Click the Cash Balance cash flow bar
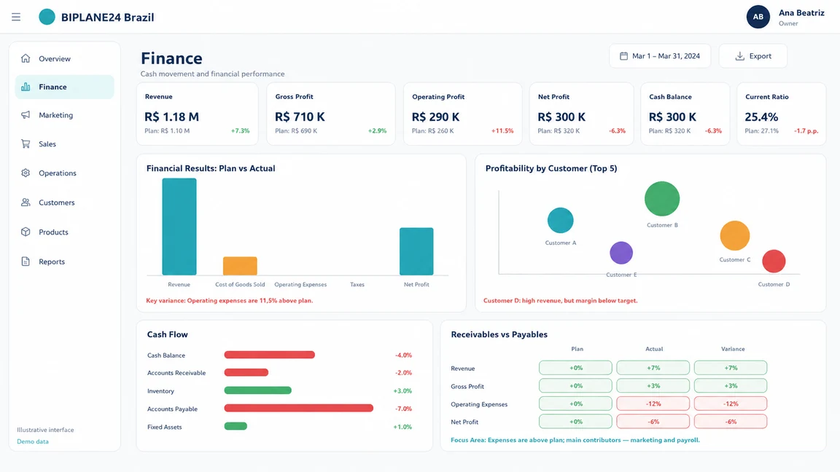This screenshot has width=840, height=472. tap(270, 355)
